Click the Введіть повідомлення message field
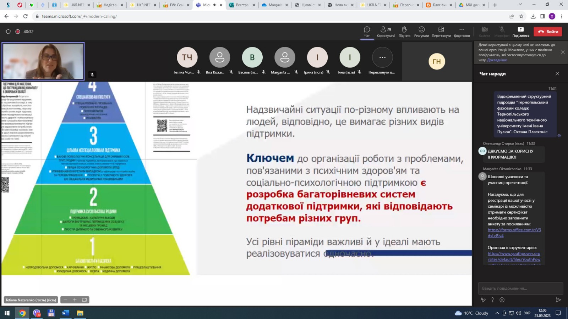 tap(520, 288)
